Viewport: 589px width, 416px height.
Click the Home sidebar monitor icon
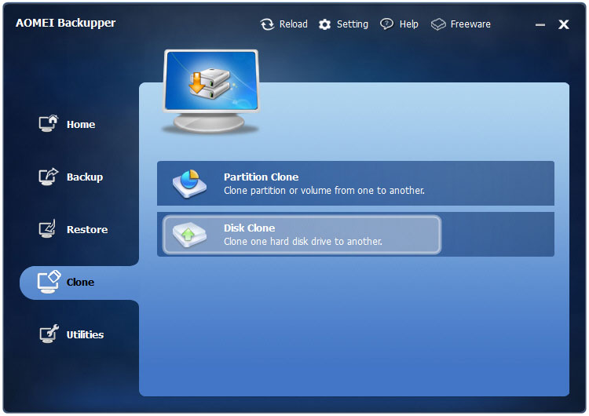pyautogui.click(x=49, y=123)
